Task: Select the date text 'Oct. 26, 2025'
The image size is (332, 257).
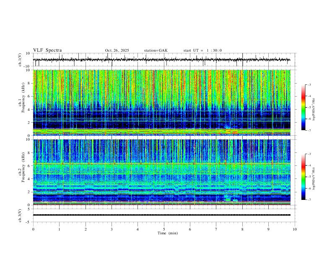Action: pos(117,50)
